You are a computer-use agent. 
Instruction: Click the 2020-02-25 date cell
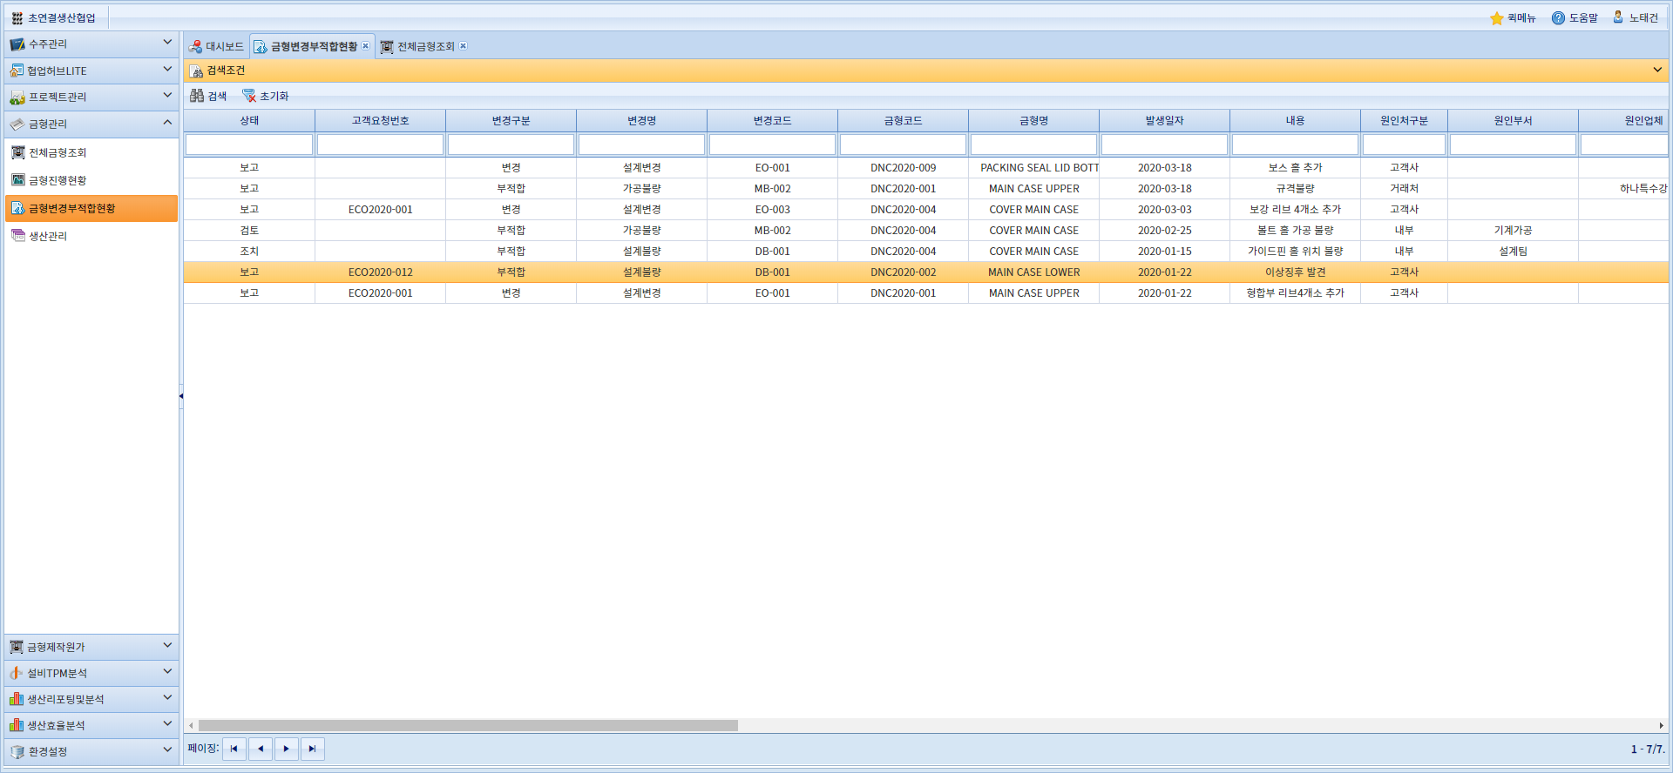tap(1165, 231)
